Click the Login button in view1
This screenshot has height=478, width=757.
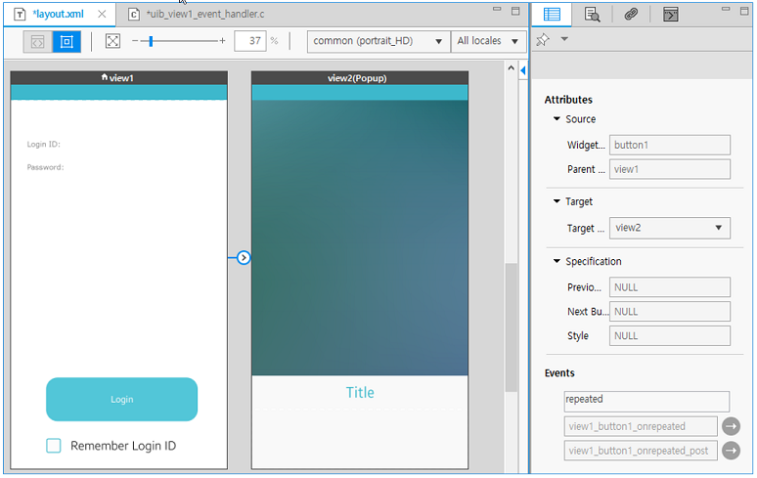pos(121,400)
